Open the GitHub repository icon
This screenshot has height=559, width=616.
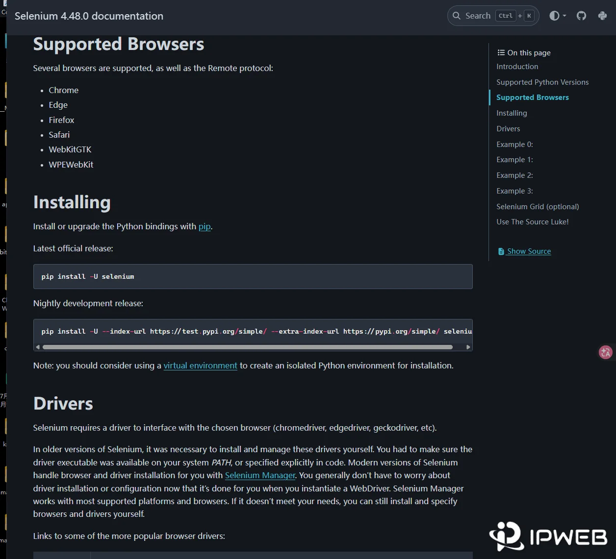tap(581, 16)
